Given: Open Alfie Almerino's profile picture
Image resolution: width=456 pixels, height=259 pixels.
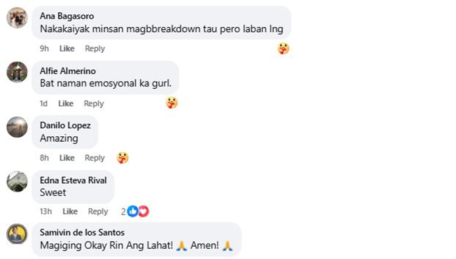Looking at the screenshot, I should click(17, 72).
